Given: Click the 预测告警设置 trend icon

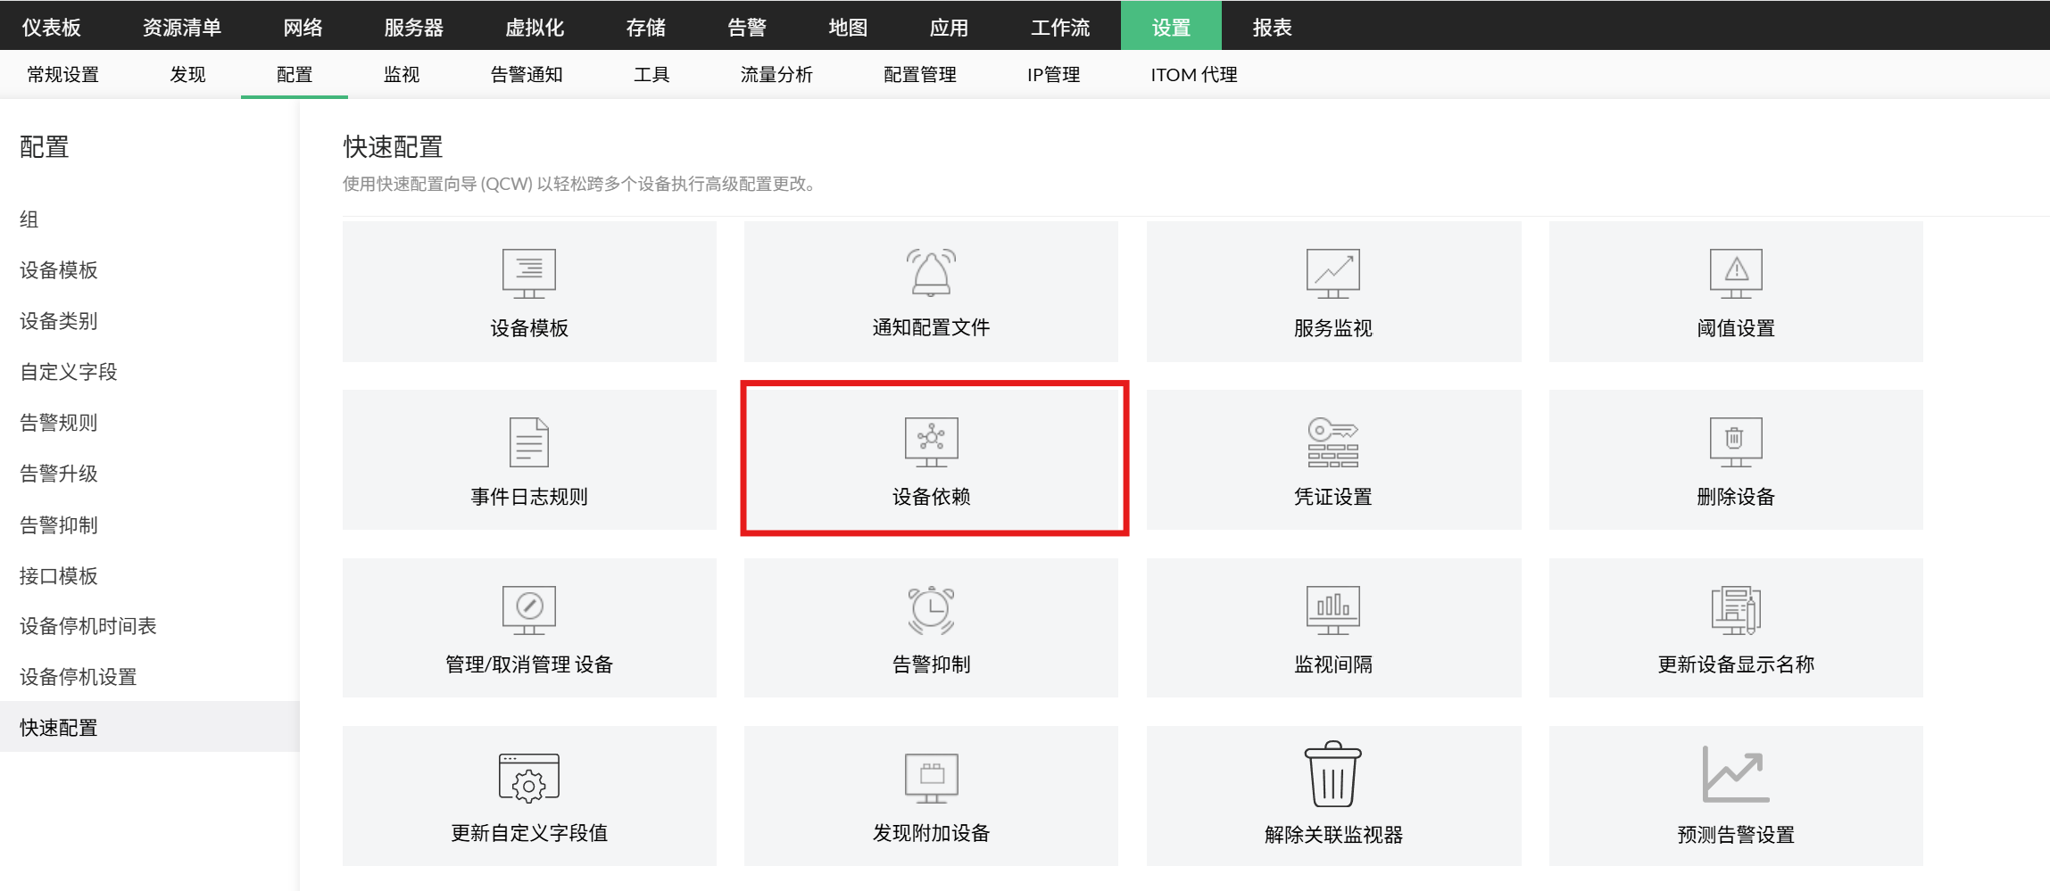Looking at the screenshot, I should pos(1736,774).
